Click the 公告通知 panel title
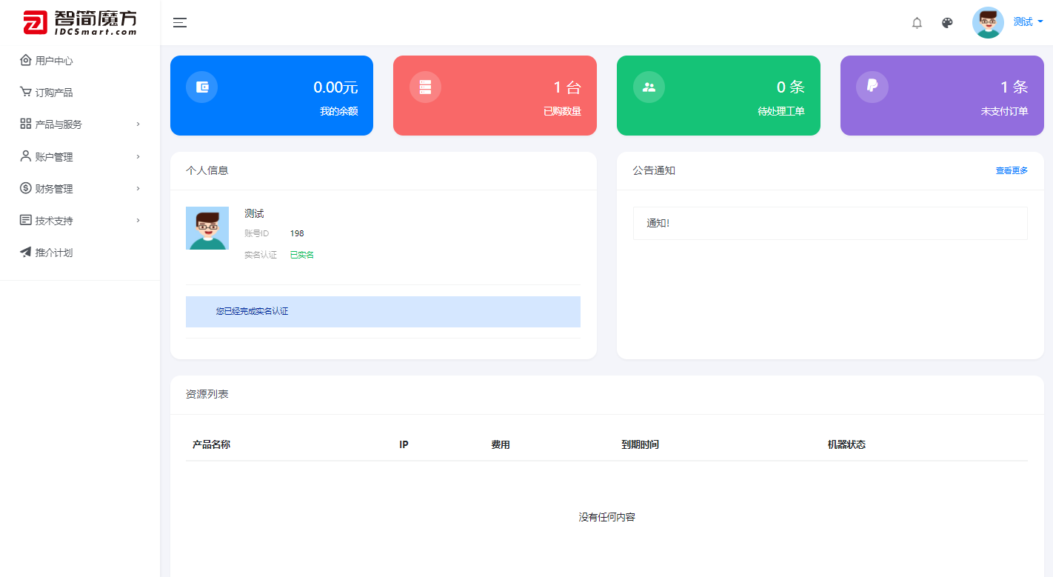 (x=654, y=170)
